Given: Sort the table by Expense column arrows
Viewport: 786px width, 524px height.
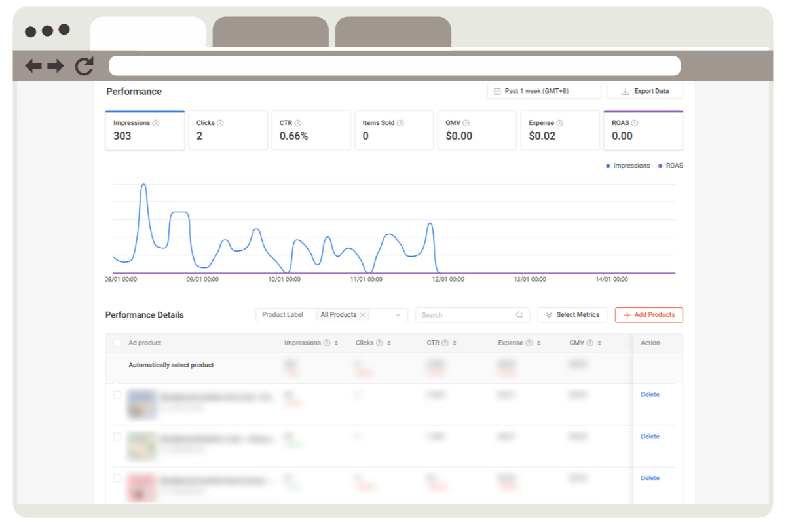Looking at the screenshot, I should click(538, 343).
